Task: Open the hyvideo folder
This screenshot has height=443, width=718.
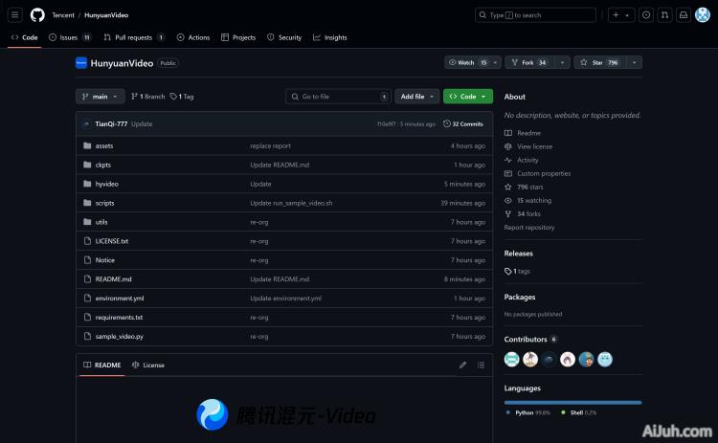Action: 107,184
